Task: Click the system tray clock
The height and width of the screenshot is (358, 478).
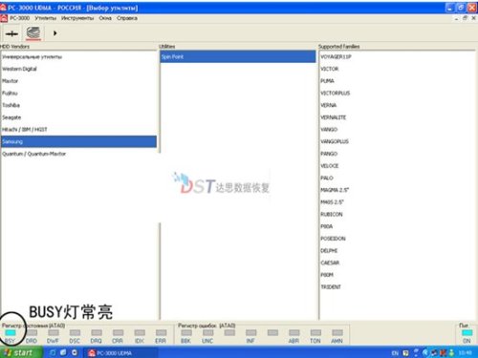Action: [466, 353]
